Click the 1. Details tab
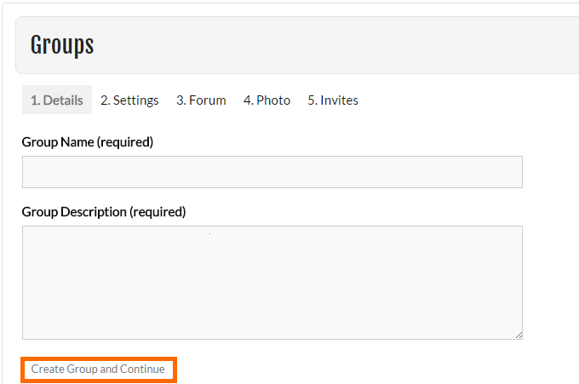This screenshot has width=579, height=384. coord(57,100)
